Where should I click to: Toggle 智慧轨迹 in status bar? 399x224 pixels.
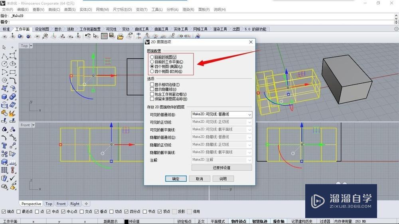click(x=260, y=222)
